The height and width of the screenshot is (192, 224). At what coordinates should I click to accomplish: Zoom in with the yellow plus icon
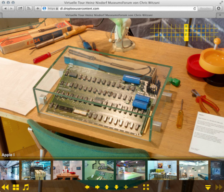click(x=126, y=187)
